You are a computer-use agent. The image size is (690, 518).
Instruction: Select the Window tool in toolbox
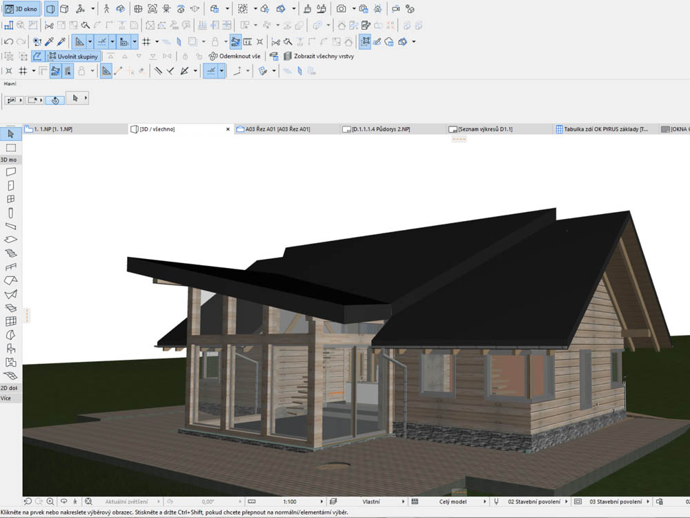[10, 199]
